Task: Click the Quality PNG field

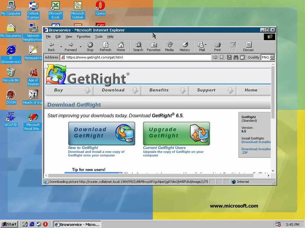Action: click(265, 57)
